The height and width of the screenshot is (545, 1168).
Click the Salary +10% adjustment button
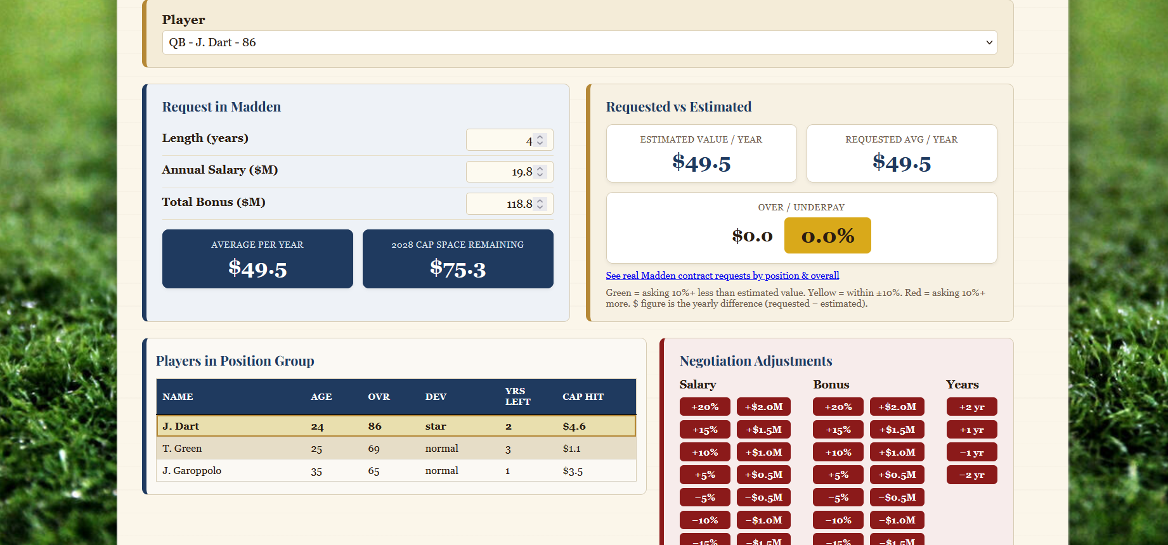(705, 452)
